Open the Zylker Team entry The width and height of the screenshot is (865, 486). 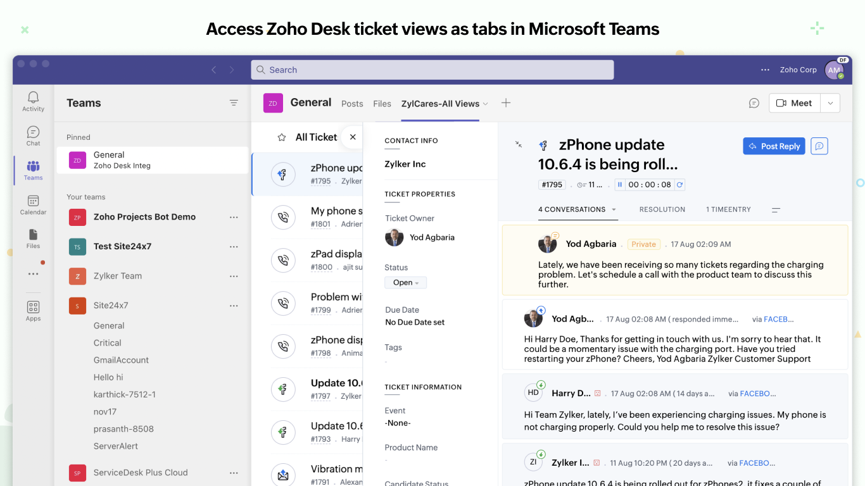tap(118, 276)
